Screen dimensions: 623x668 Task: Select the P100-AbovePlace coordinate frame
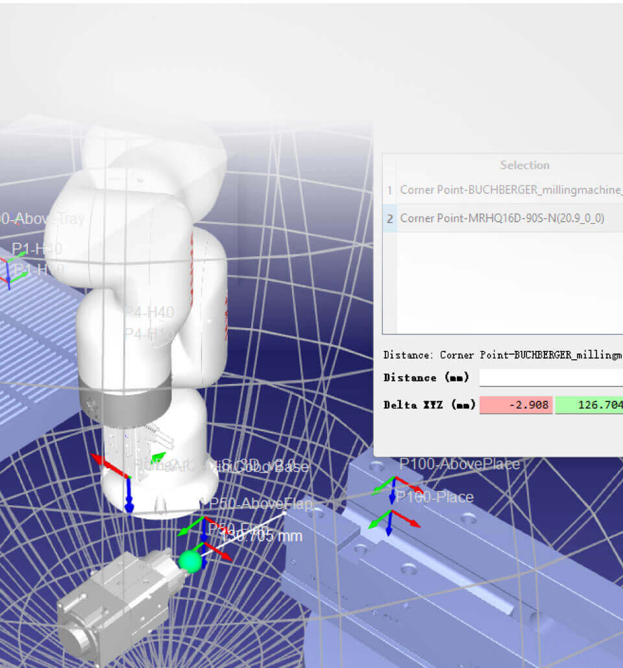tap(392, 483)
